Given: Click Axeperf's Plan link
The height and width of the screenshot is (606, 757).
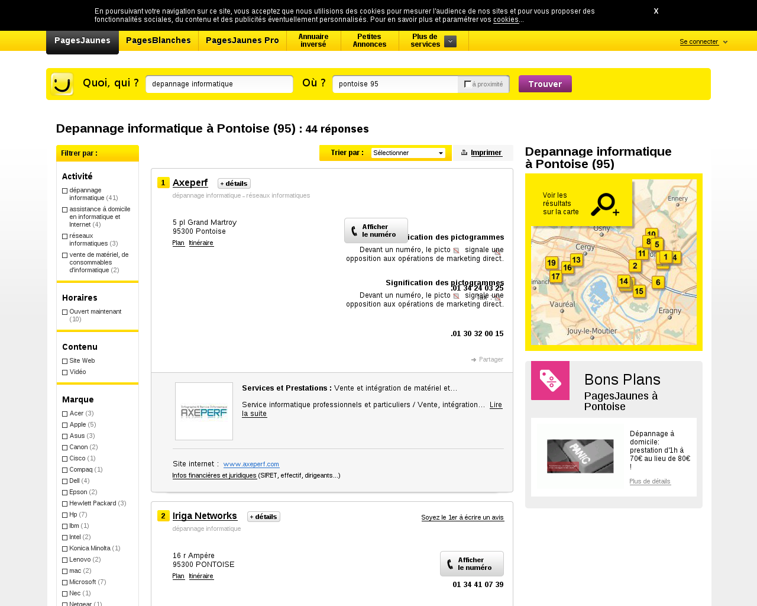Looking at the screenshot, I should 179,243.
